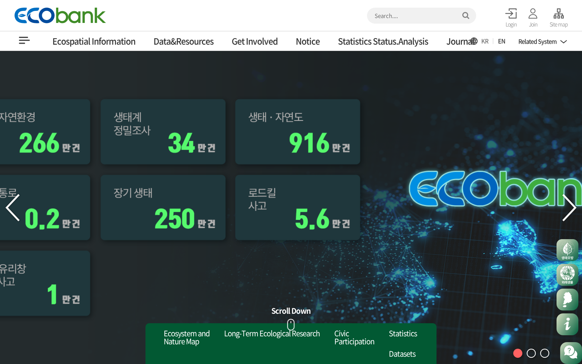Select the third slide indicator dot

[x=545, y=353]
